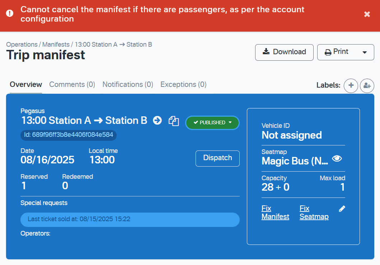The width and height of the screenshot is (380, 265).
Task: Navigate to Operations breadcrumb
Action: click(x=22, y=45)
